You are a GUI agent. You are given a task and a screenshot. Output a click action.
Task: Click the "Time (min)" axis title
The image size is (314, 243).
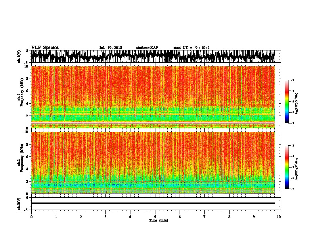click(159, 220)
